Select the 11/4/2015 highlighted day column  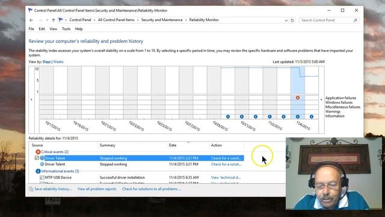298,92
